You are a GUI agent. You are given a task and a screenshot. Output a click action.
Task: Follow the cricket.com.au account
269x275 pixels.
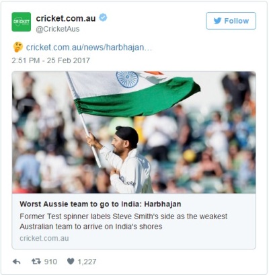(231, 21)
